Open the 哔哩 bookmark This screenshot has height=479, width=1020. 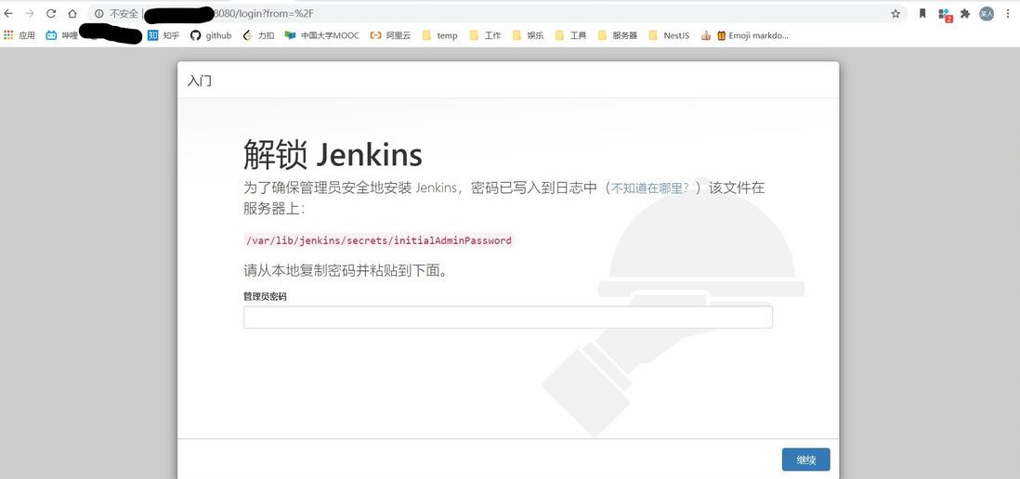[x=62, y=36]
